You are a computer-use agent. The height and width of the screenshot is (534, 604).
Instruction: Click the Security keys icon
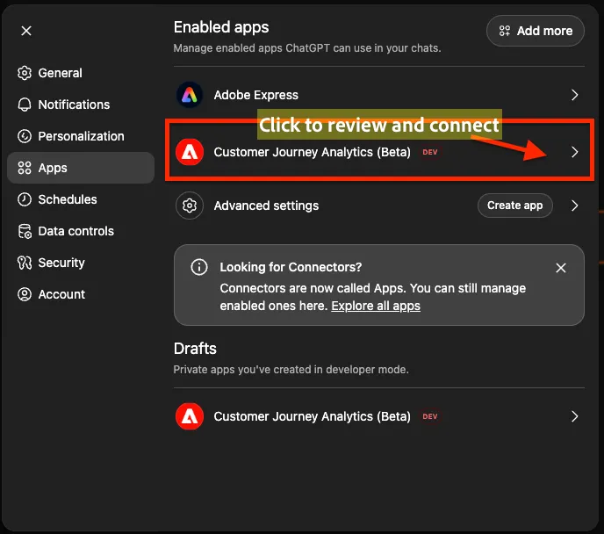coord(25,263)
